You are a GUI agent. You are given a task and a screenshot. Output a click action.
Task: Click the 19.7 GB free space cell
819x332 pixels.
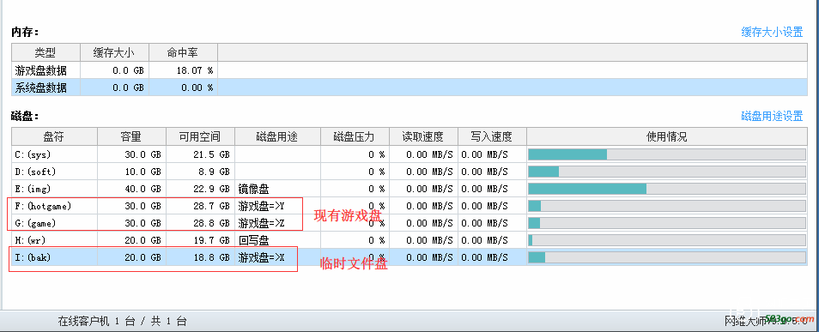coord(200,240)
